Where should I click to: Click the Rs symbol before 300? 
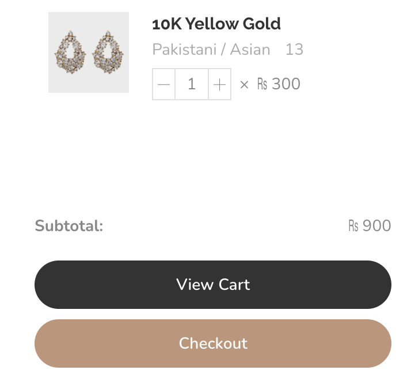click(x=262, y=84)
